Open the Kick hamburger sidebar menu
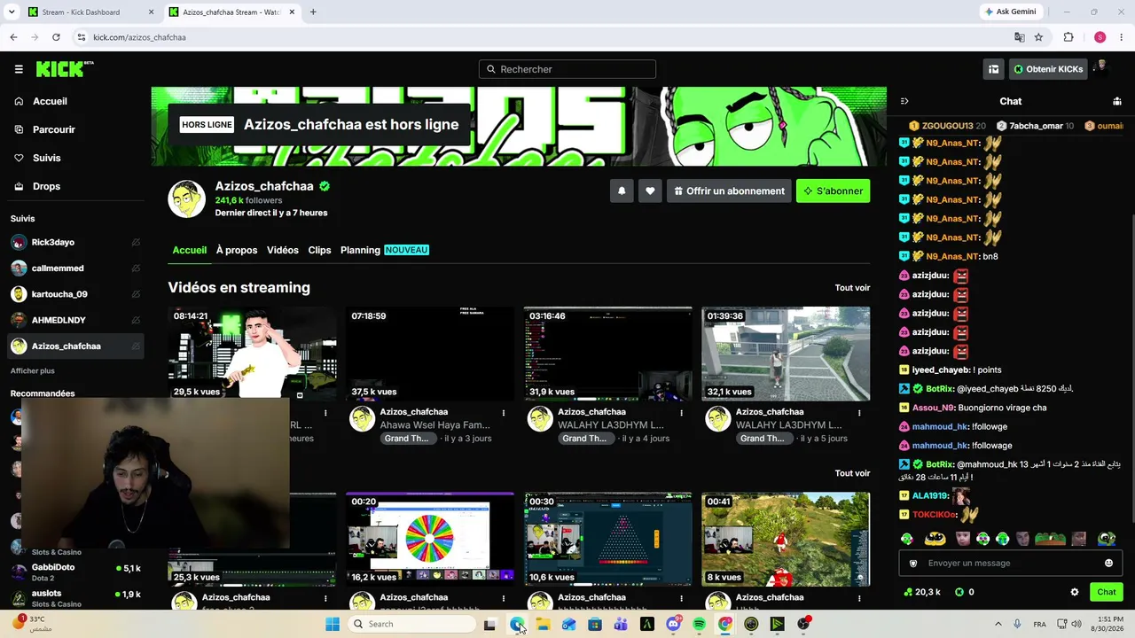The width and height of the screenshot is (1135, 638). point(19,69)
